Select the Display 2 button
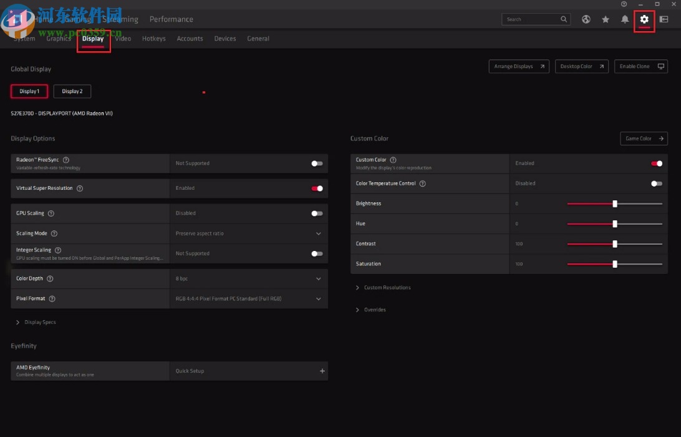This screenshot has height=437, width=681. coord(72,91)
